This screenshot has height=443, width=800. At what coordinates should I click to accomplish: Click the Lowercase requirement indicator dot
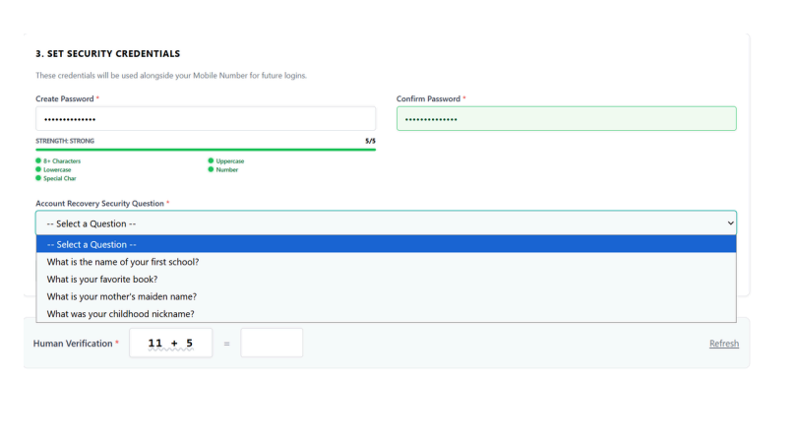[38, 169]
